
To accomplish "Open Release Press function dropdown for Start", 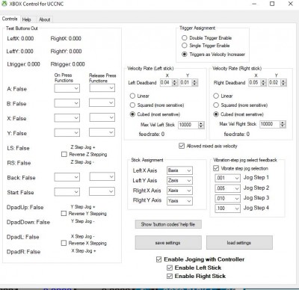I will (x=102, y=191).
